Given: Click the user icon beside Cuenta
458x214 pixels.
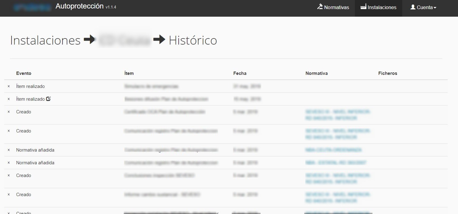Looking at the screenshot, I should (413, 7).
